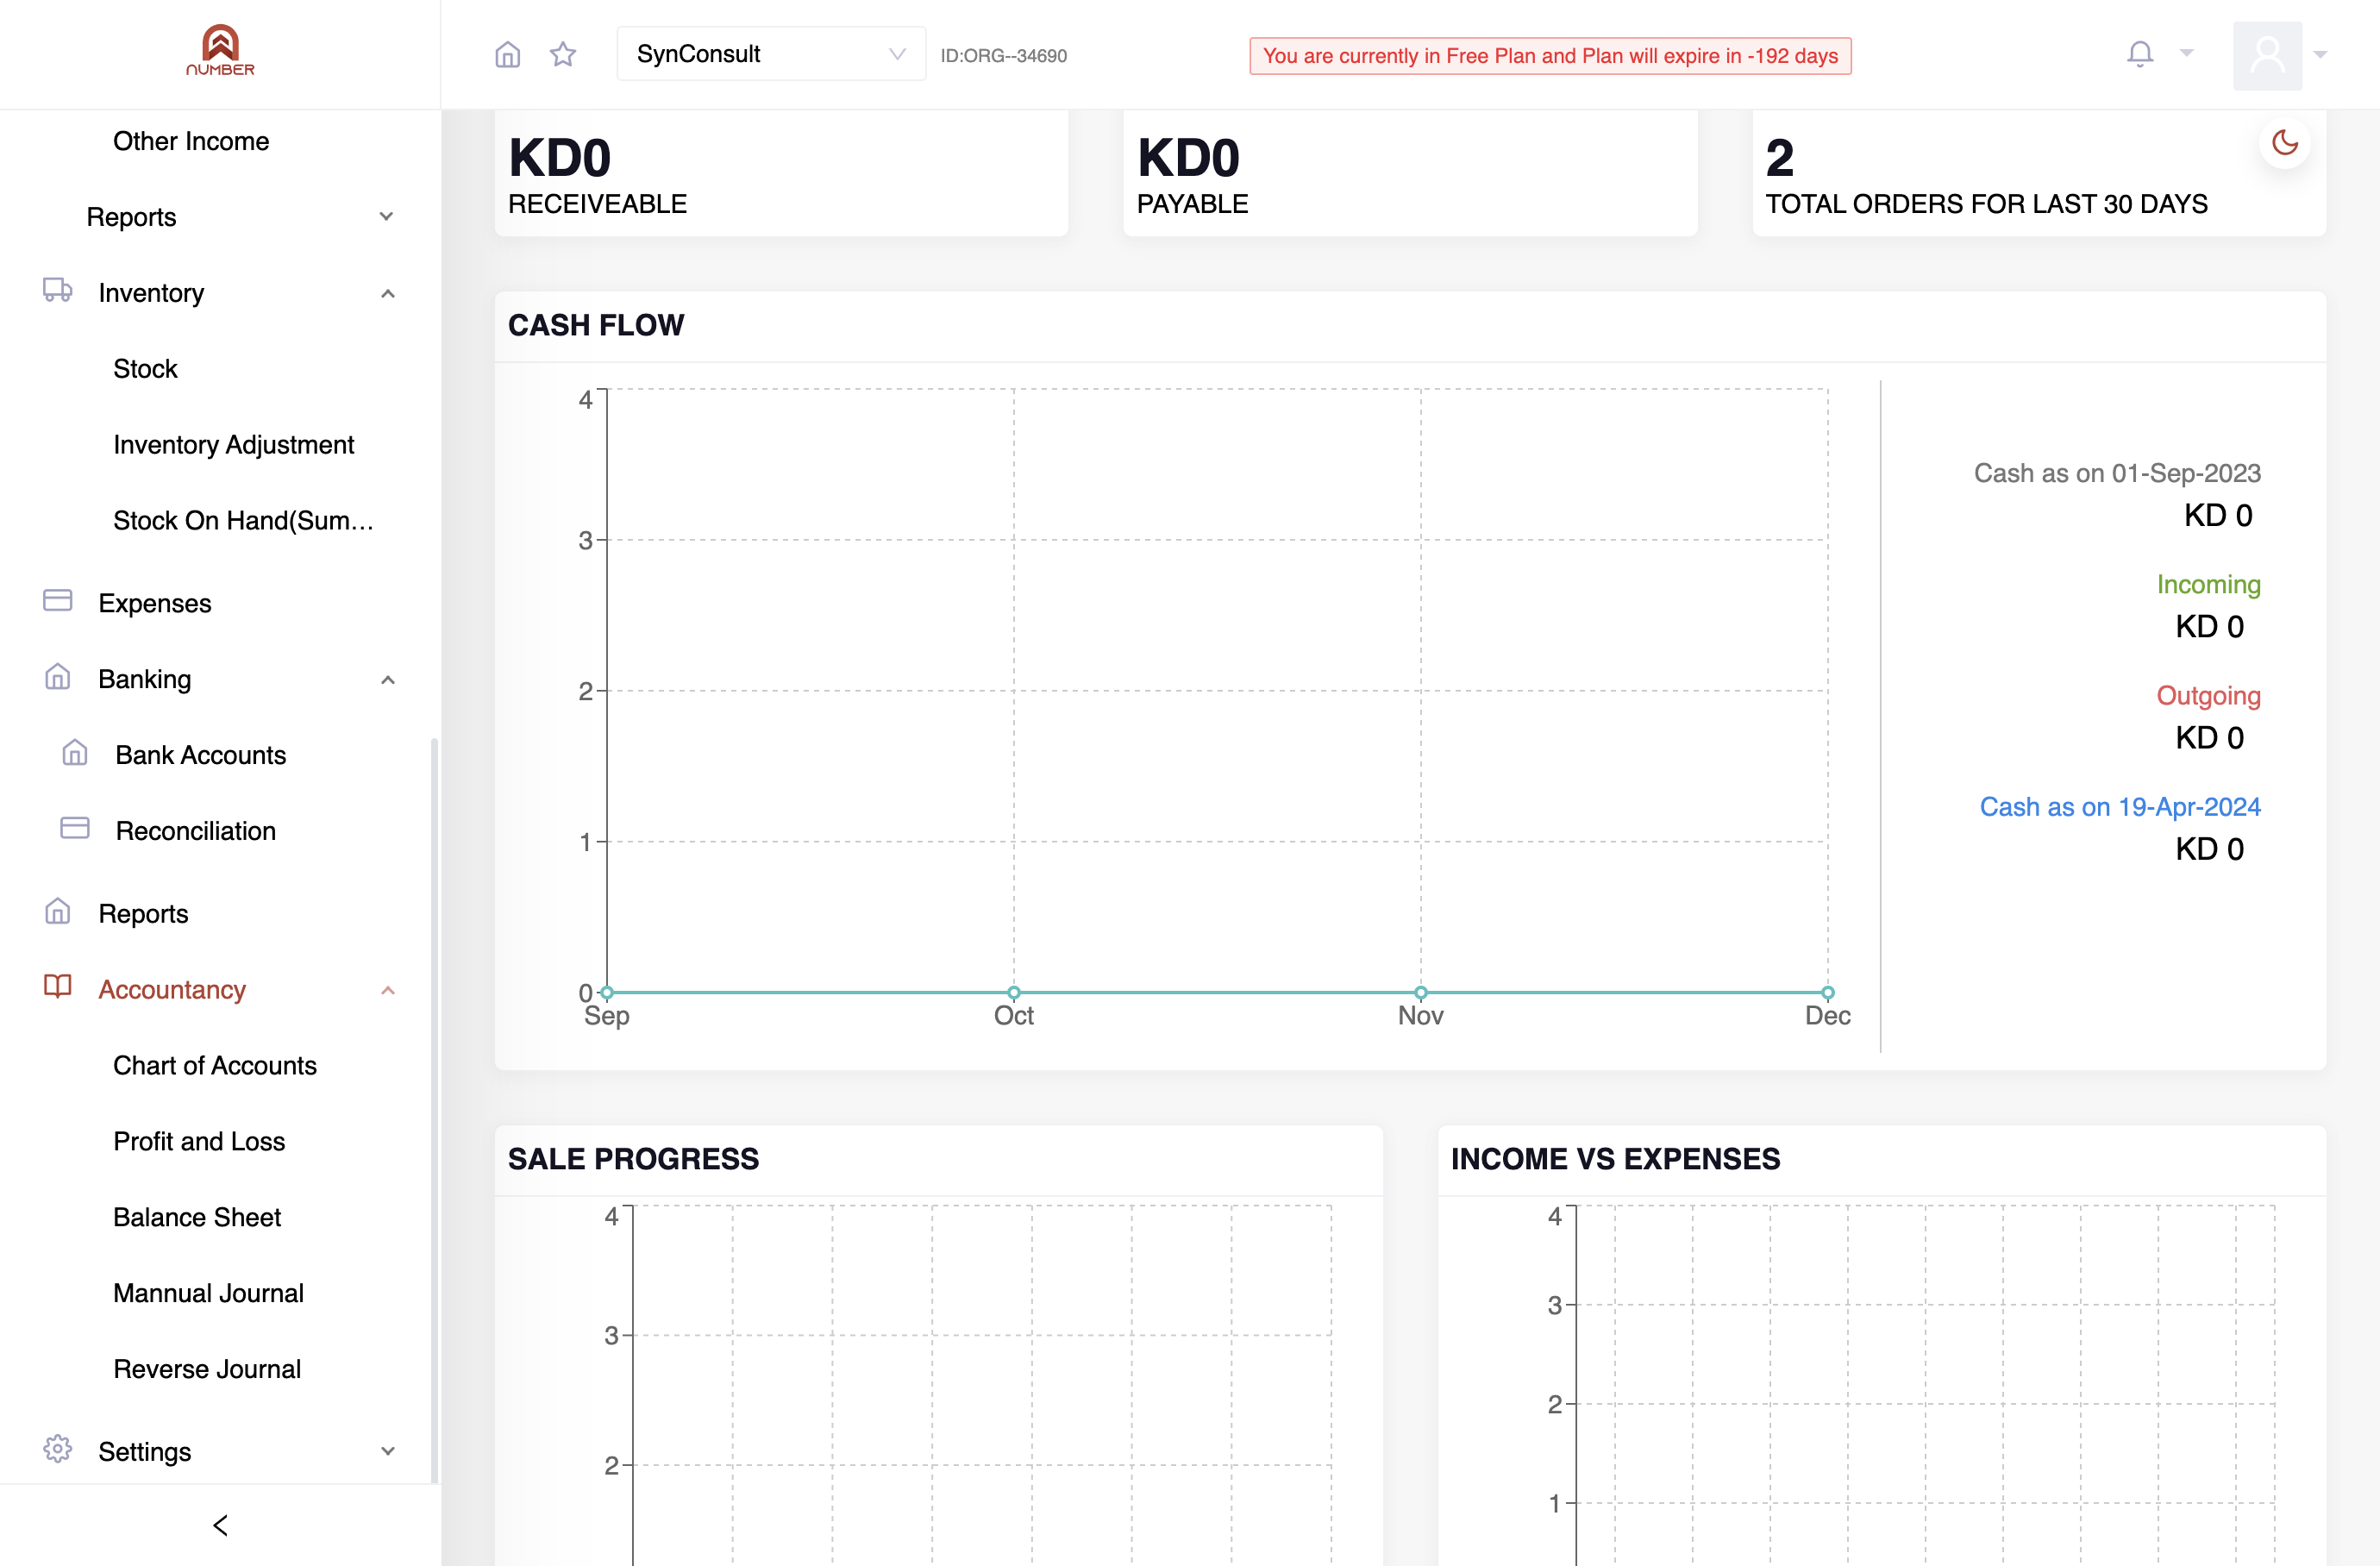The width and height of the screenshot is (2380, 1566).
Task: Open Inventory Adjustment page
Action: (x=234, y=445)
